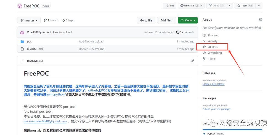Open the Add file dropdown
The image size is (276, 135).
tap(167, 20)
